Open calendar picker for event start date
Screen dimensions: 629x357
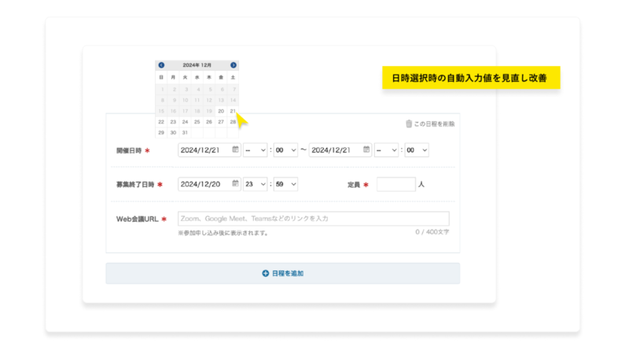[x=235, y=149]
